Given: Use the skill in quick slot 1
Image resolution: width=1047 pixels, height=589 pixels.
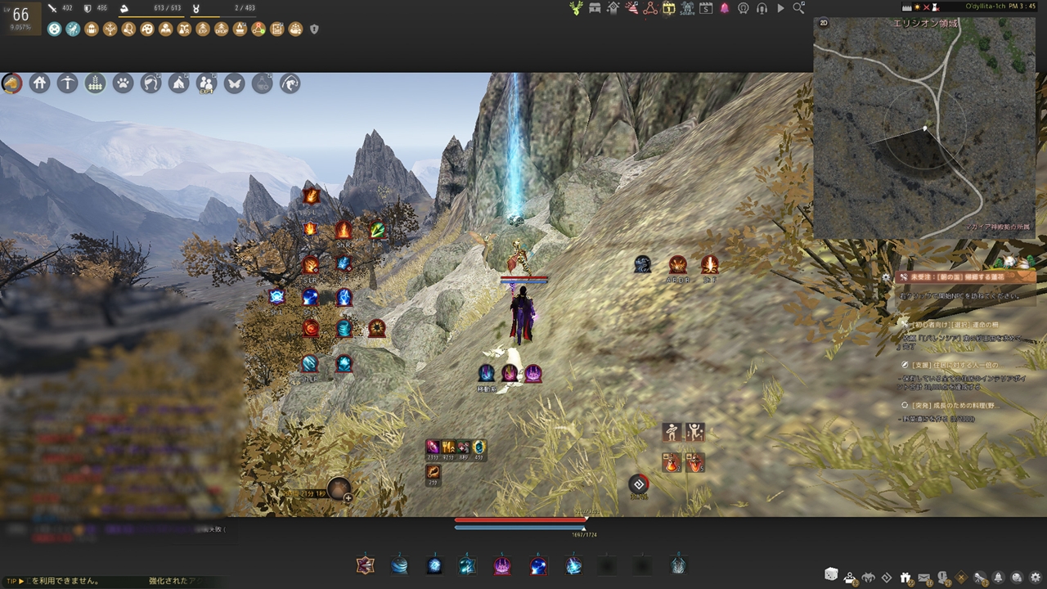Looking at the screenshot, I should click(x=364, y=564).
